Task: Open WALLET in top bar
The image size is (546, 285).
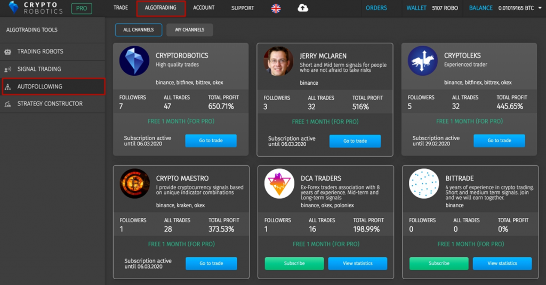Action: 416,8
